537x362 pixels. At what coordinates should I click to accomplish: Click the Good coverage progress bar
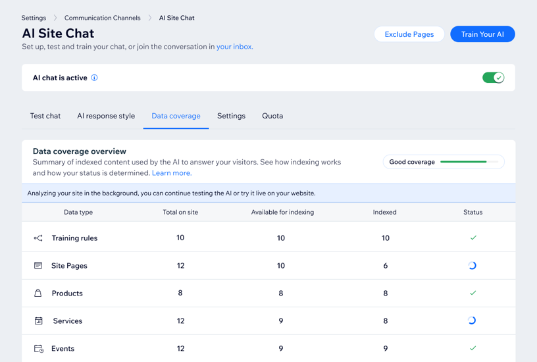(467, 162)
